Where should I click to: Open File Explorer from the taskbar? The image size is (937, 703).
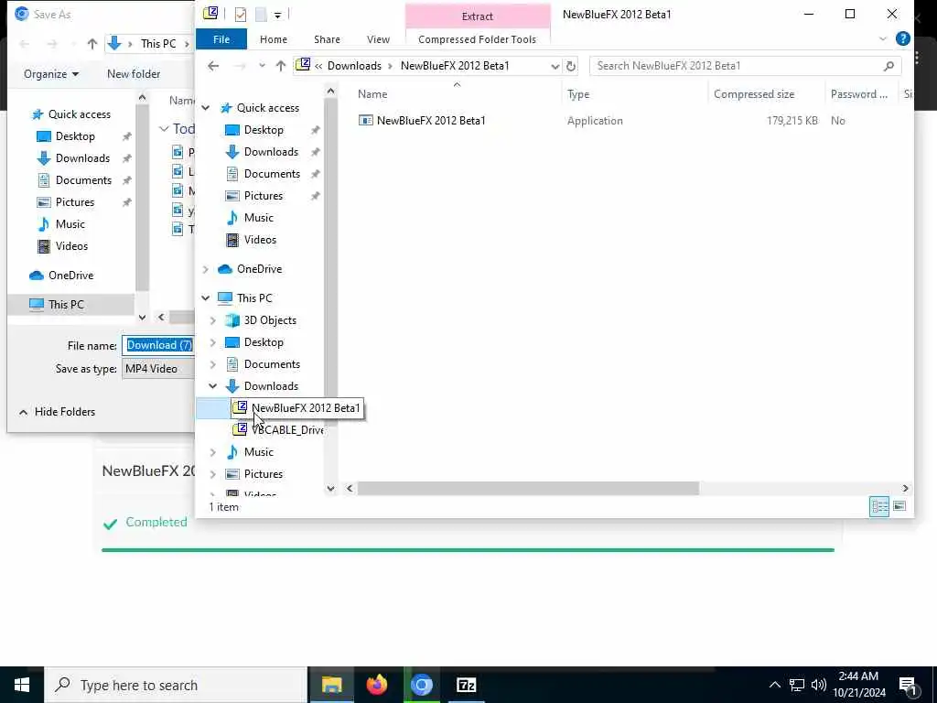tap(331, 685)
